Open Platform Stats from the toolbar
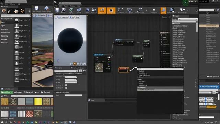The height and width of the screenshot is (124, 220). pos(172,11)
